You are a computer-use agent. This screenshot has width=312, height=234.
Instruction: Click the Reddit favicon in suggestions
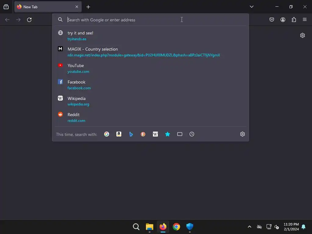click(x=60, y=114)
